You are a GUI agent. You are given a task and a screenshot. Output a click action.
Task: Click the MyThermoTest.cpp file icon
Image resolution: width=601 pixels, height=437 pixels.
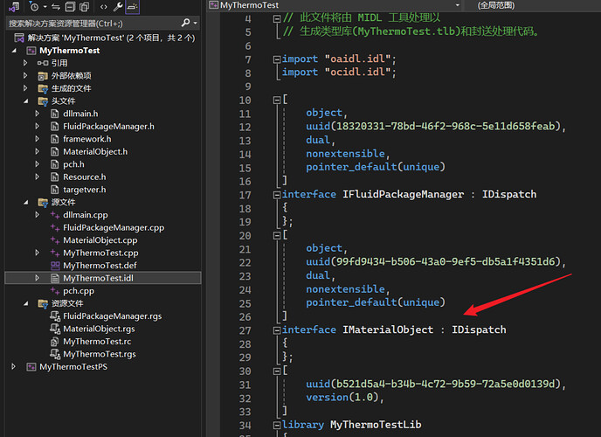[x=55, y=253]
